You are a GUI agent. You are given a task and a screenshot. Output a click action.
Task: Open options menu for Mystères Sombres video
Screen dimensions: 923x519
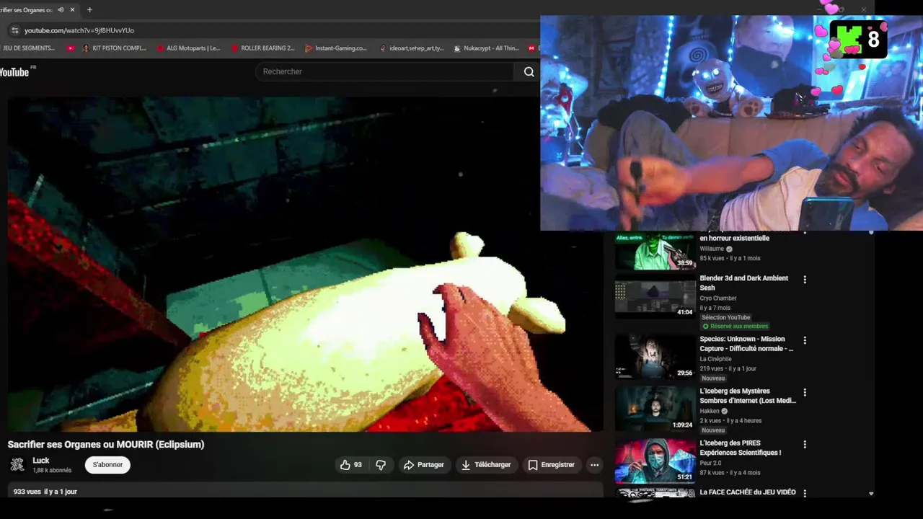point(805,393)
